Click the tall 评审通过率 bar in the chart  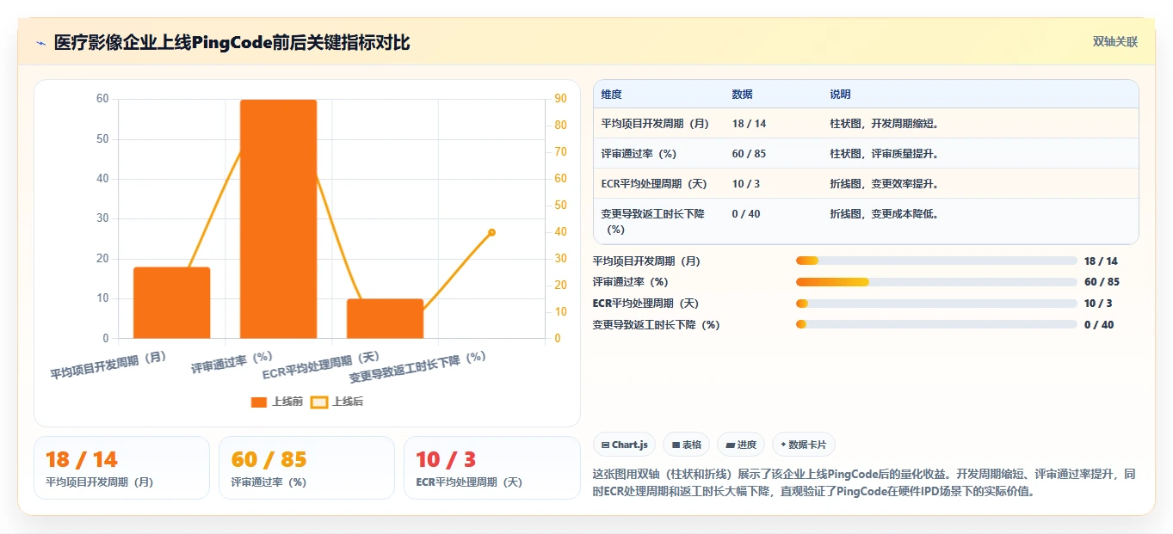click(x=278, y=218)
